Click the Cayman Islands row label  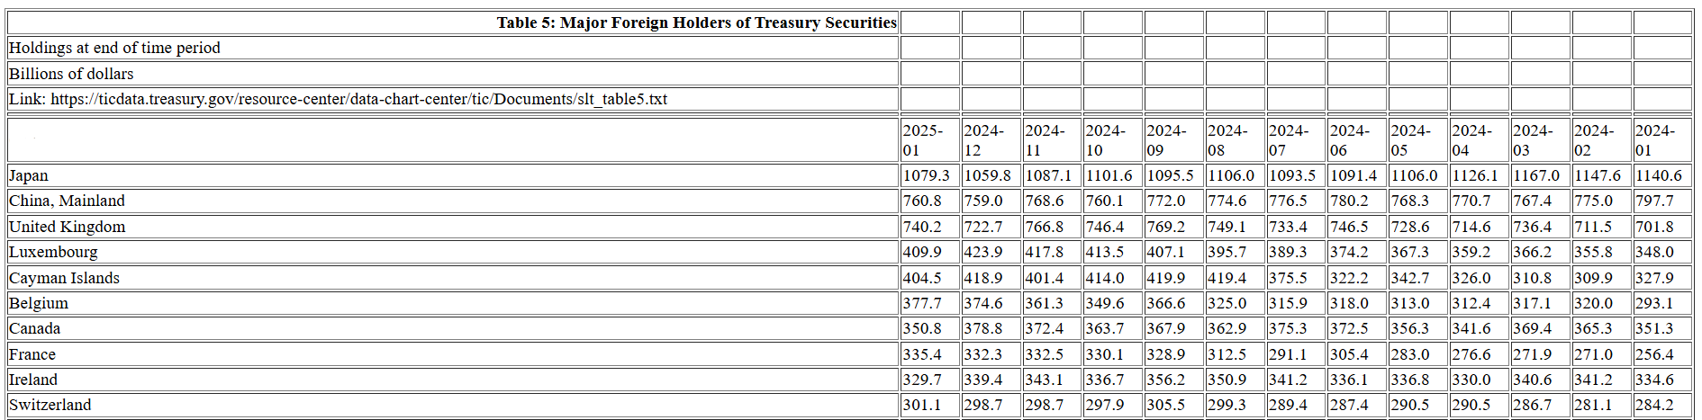click(64, 278)
